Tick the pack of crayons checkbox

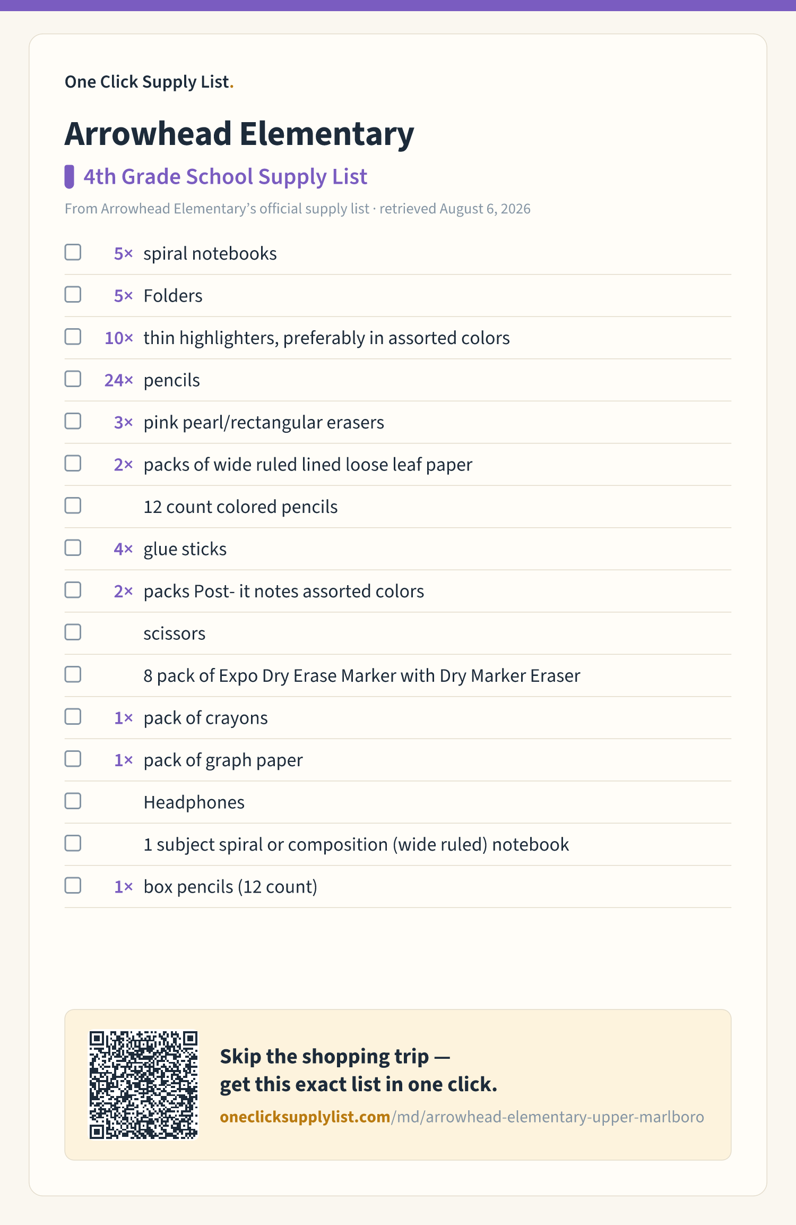[x=73, y=717]
